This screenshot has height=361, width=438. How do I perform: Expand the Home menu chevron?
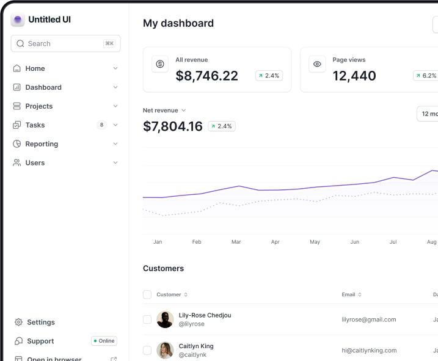pos(115,68)
